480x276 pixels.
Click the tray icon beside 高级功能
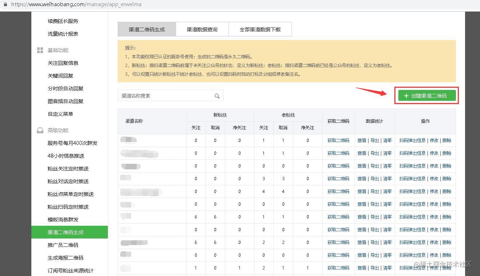pyautogui.click(x=40, y=130)
